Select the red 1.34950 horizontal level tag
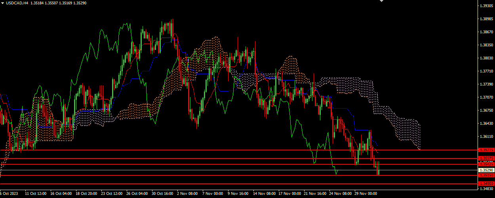The height and width of the screenshot is (198, 495). (x=485, y=183)
